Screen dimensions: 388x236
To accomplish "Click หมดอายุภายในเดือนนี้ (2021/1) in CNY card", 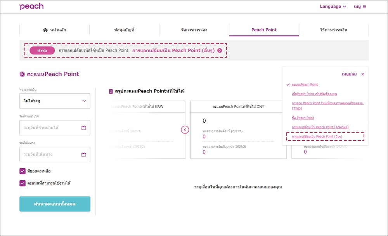I will [222, 131].
